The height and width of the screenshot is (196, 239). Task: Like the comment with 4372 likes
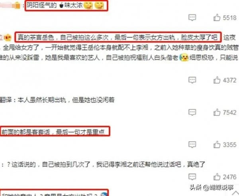(217, 80)
